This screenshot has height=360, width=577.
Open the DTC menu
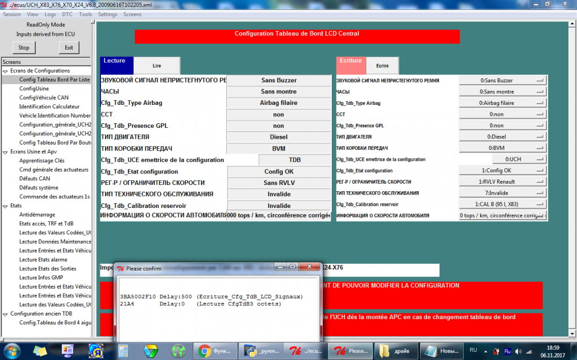tap(68, 14)
